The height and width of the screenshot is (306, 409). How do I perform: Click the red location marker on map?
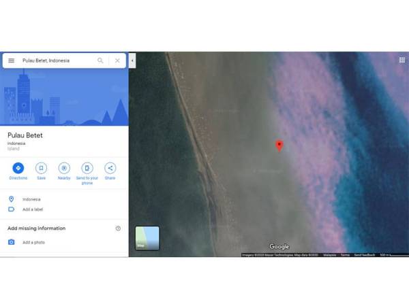[x=279, y=146]
